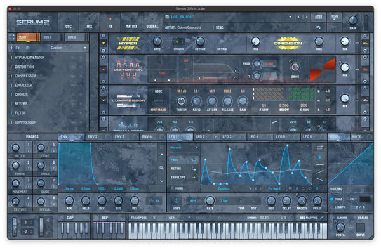Click the Compressor routing icon on right edge

(x=365, y=100)
